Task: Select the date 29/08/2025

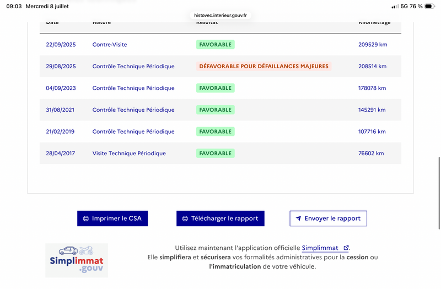Action: tap(61, 66)
